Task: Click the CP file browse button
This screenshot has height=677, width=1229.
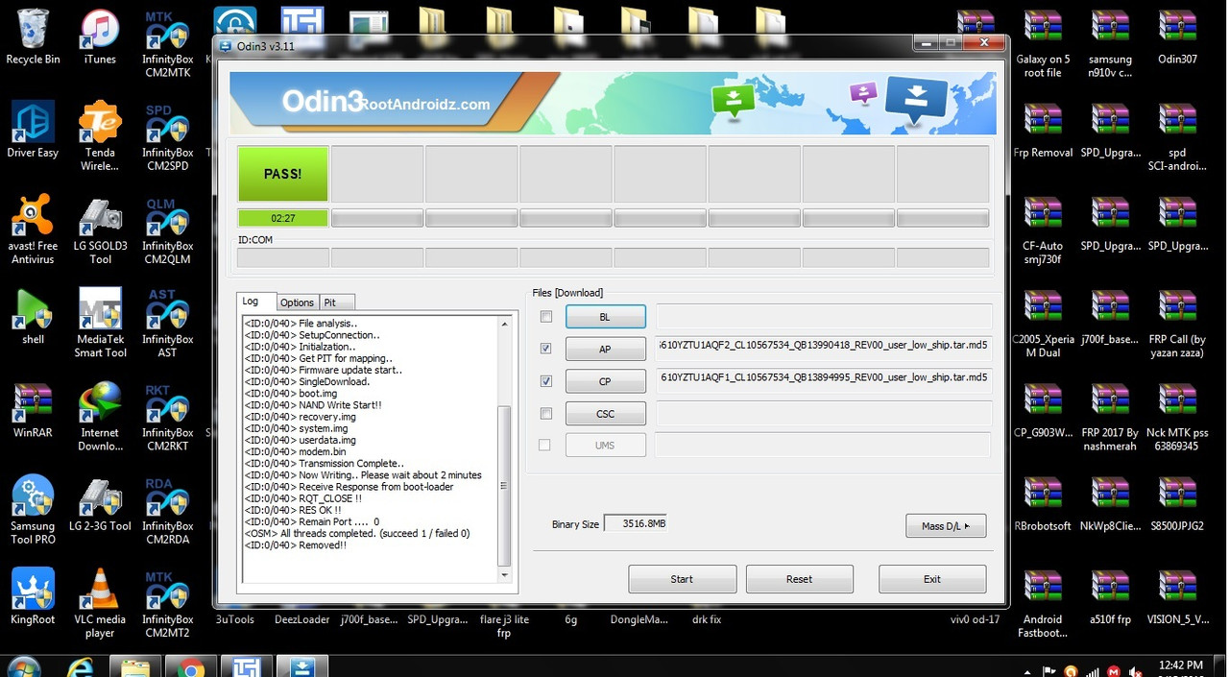Action: pos(605,381)
